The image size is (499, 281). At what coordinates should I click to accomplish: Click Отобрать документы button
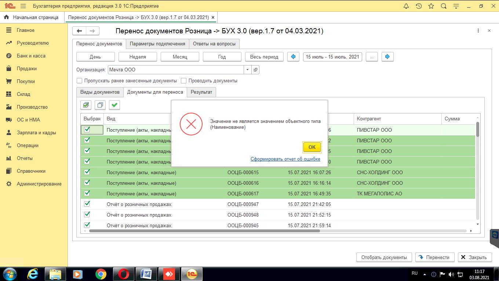pos(384,257)
